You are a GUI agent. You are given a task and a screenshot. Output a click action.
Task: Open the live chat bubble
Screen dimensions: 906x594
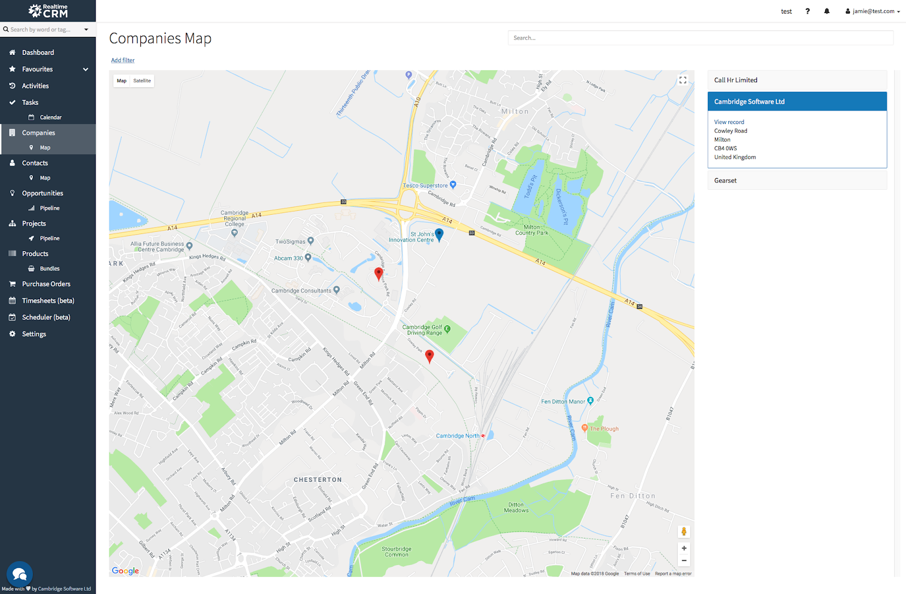pos(20,575)
